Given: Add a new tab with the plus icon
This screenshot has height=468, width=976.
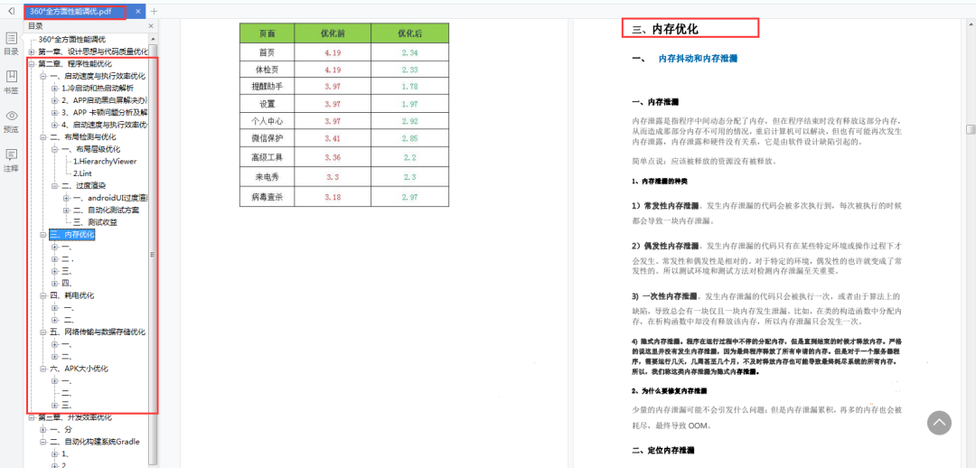Looking at the screenshot, I should coord(154,11).
